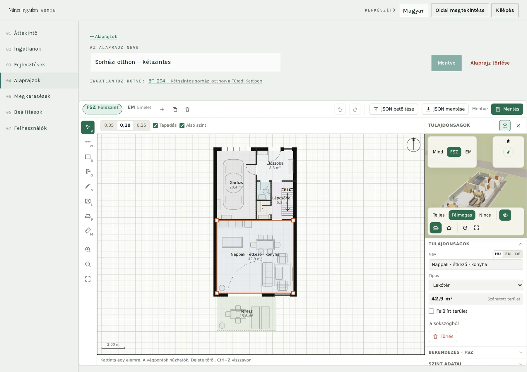Duplicate the current floor level
The height and width of the screenshot is (372, 527).
click(x=175, y=109)
